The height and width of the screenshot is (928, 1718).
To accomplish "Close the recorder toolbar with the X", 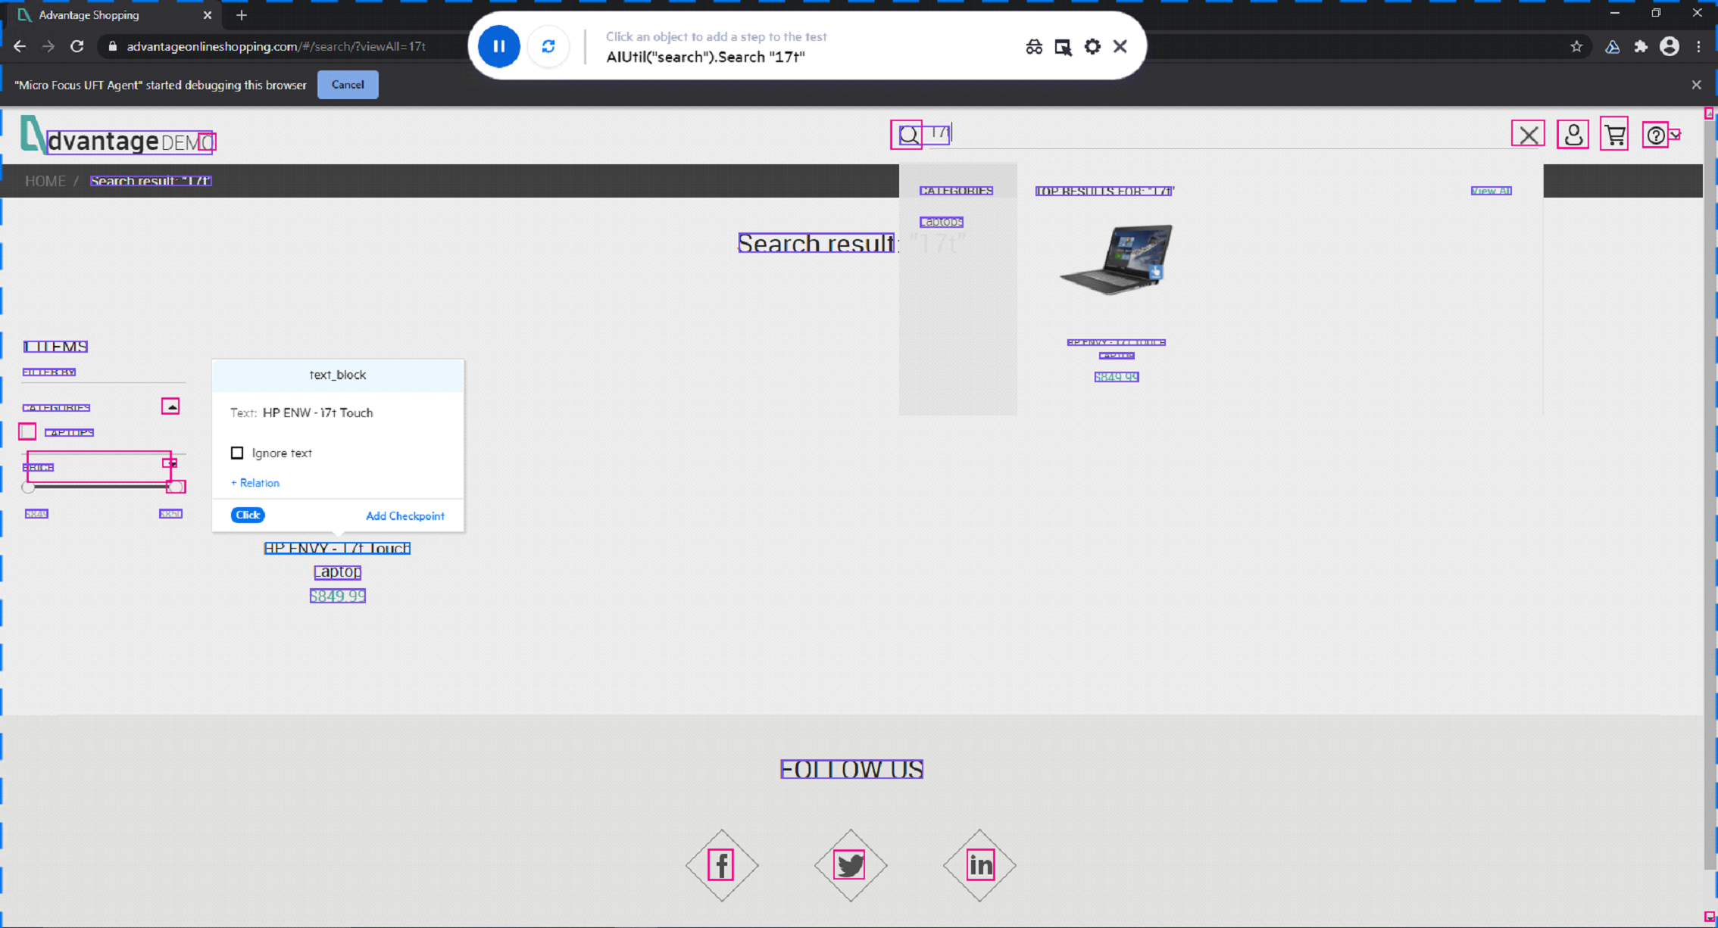I will pos(1120,46).
